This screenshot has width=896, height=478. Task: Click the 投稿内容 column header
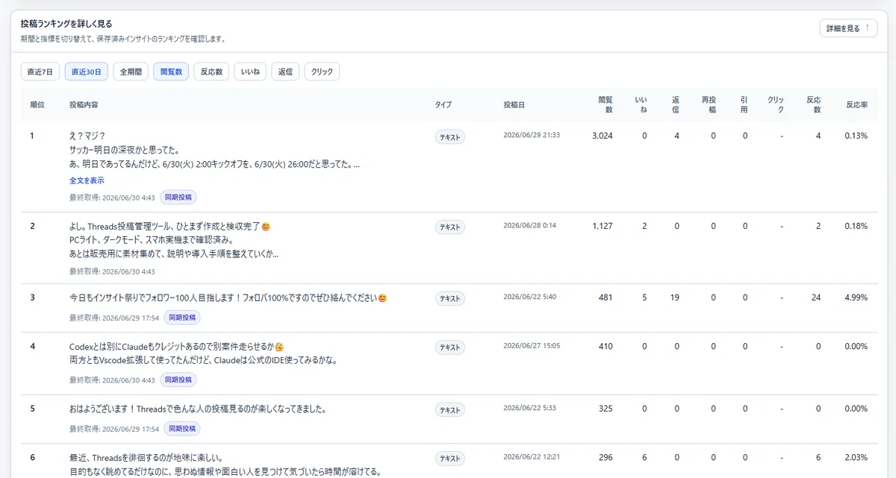click(84, 105)
